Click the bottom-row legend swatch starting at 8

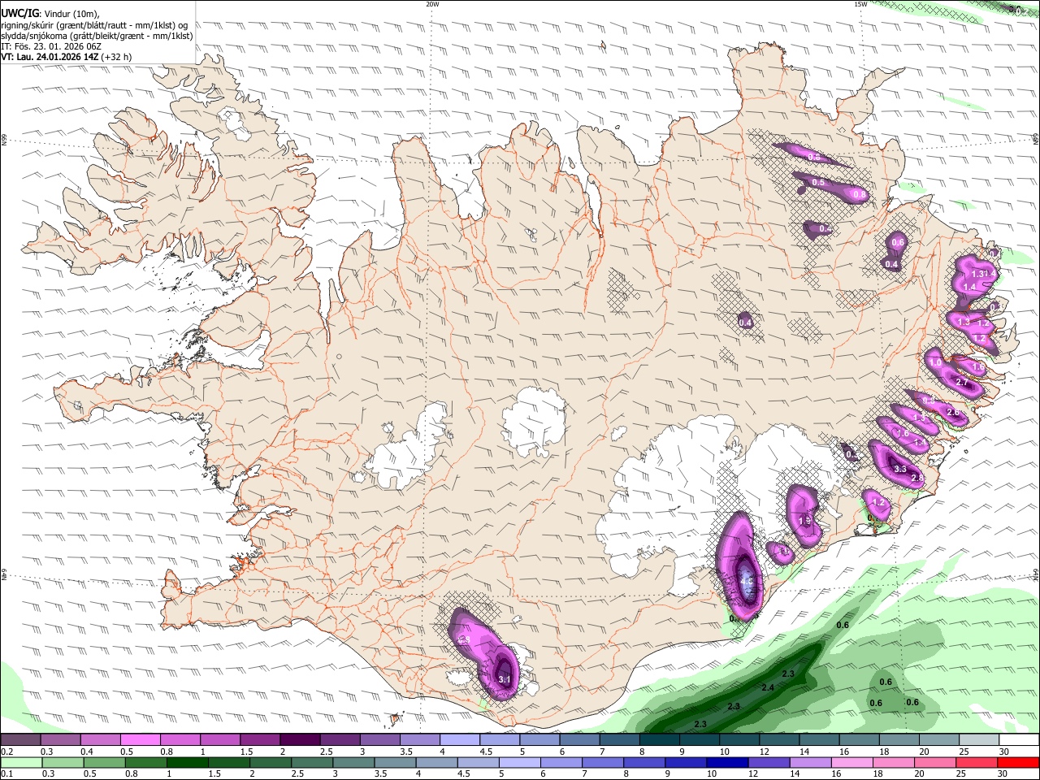click(643, 762)
